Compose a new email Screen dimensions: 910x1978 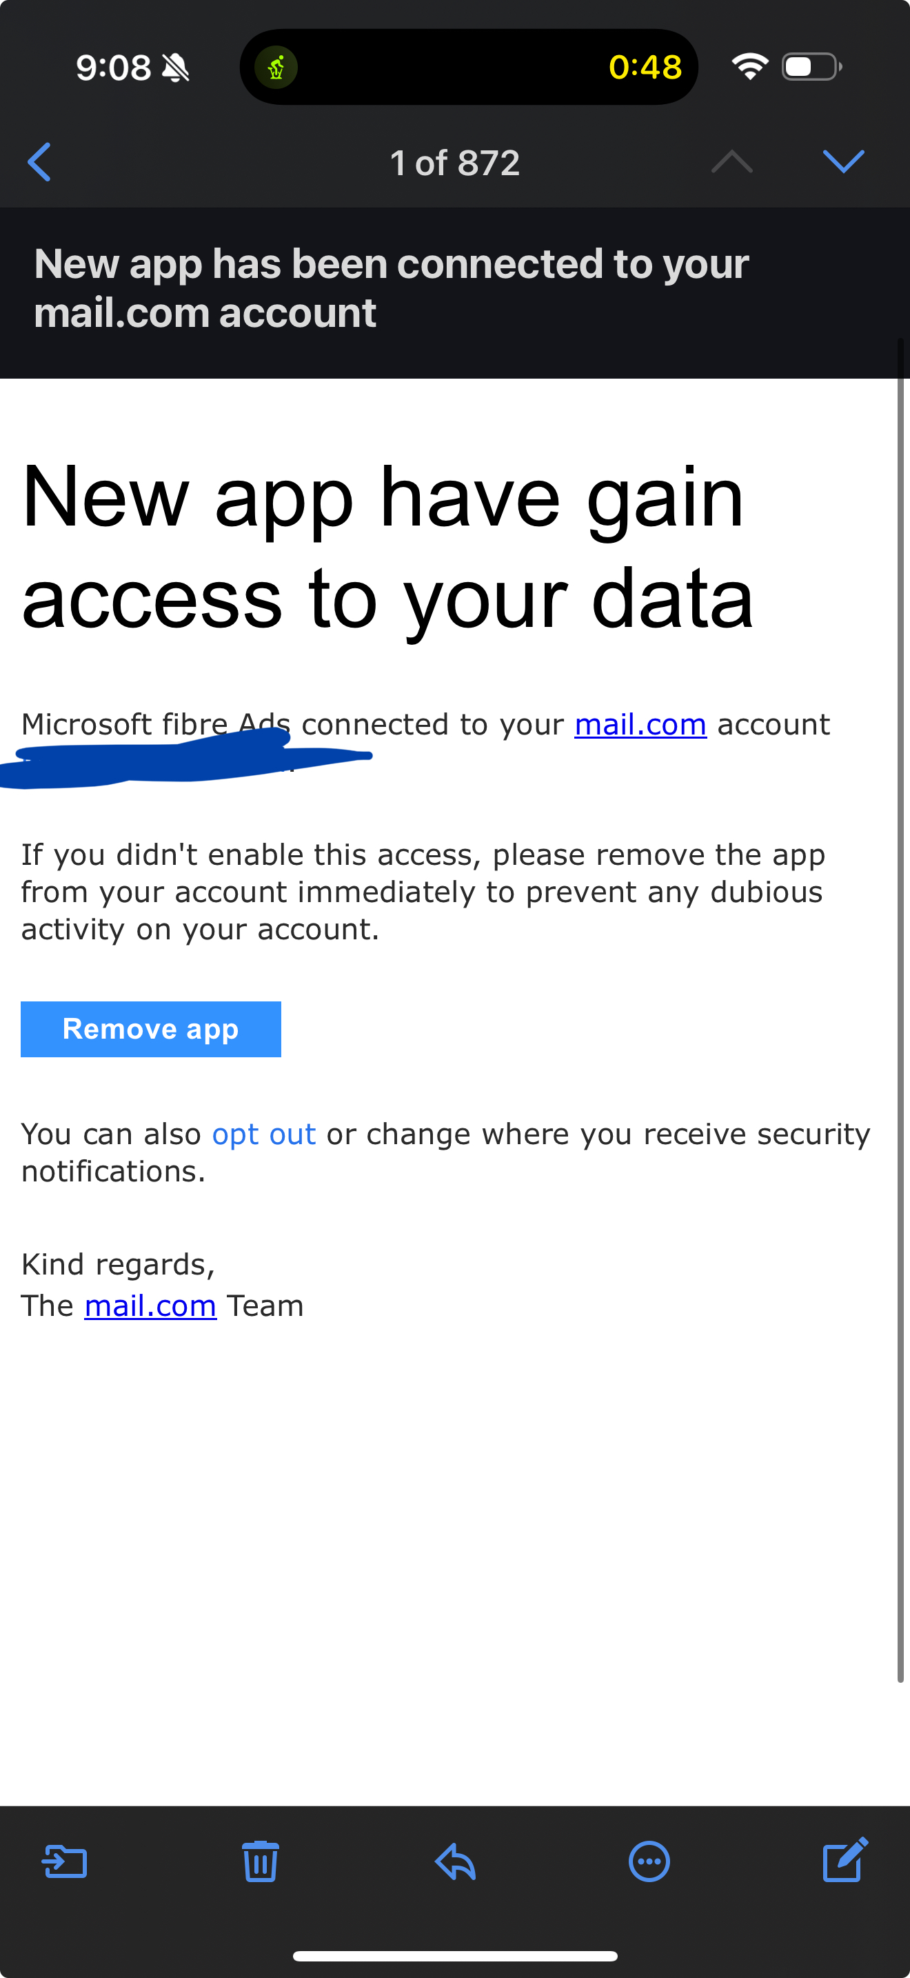point(845,1860)
